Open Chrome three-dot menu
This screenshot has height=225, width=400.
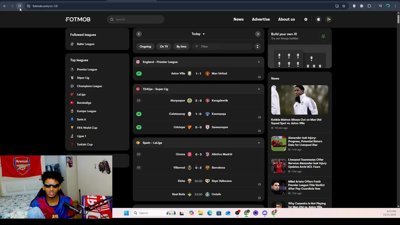(395, 6)
